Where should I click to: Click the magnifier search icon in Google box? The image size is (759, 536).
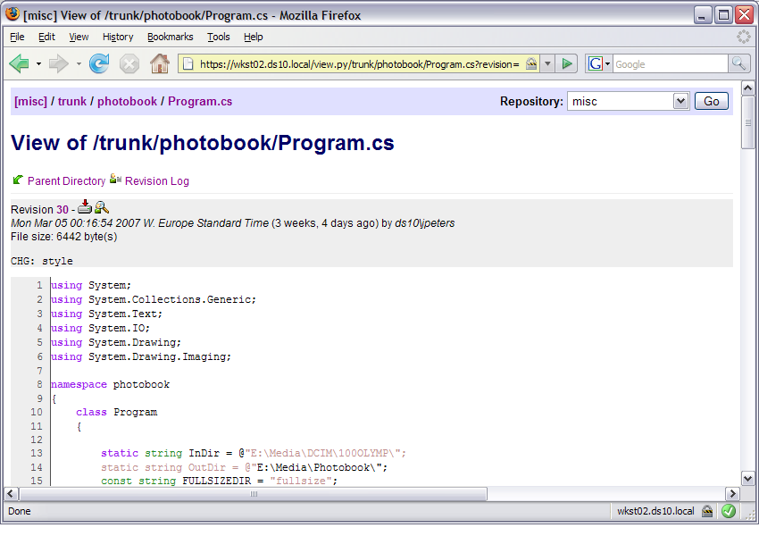coord(738,64)
